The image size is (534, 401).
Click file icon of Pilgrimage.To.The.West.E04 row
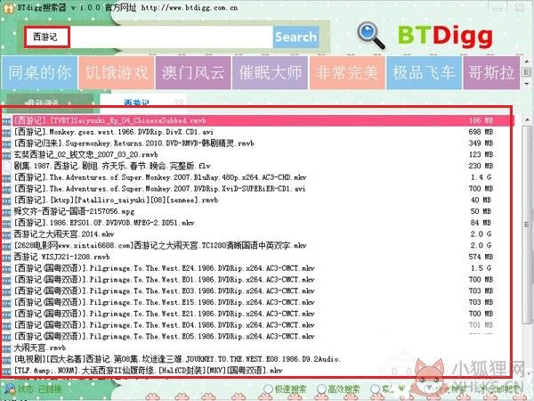6,325
